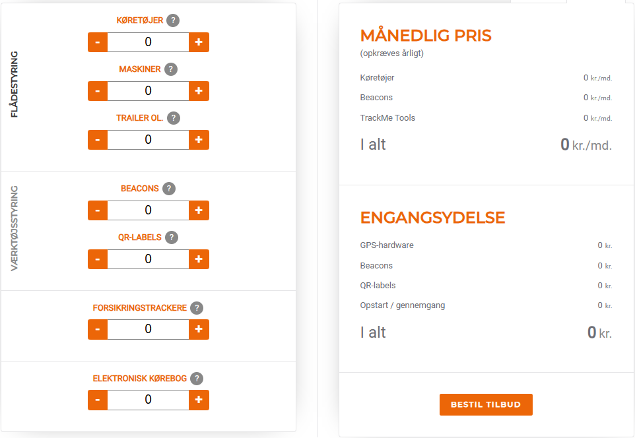Select the QR-Labels quantity field

pyautogui.click(x=148, y=259)
